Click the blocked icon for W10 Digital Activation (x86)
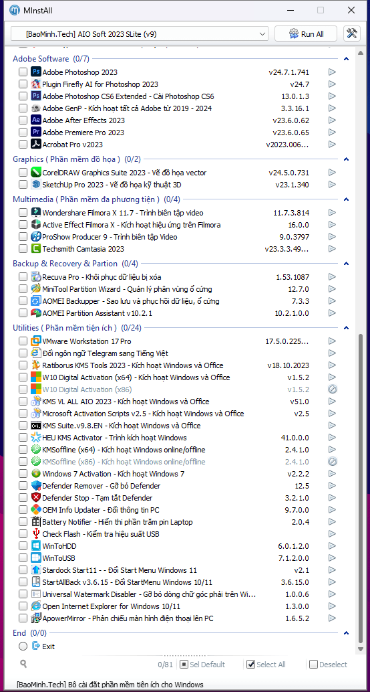Image resolution: width=370 pixels, height=692 pixels. pyautogui.click(x=332, y=390)
